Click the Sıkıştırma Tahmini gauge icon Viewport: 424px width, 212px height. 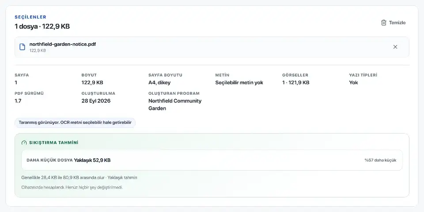click(24, 143)
